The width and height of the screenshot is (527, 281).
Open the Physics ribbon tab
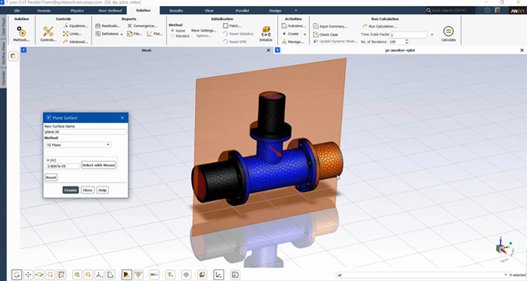(77, 11)
